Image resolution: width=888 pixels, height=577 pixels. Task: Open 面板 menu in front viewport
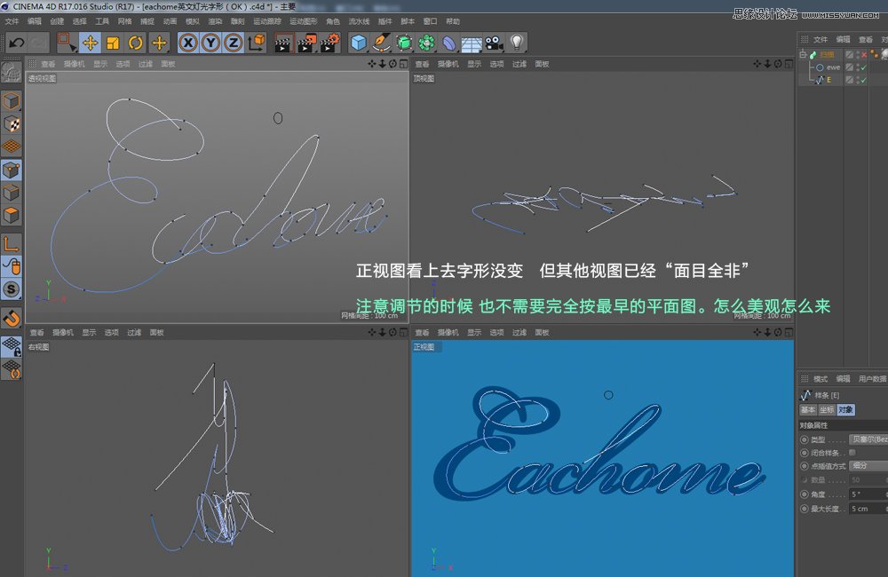pyautogui.click(x=542, y=332)
